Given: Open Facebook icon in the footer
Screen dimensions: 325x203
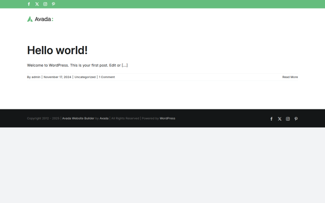Looking at the screenshot, I should (271, 119).
